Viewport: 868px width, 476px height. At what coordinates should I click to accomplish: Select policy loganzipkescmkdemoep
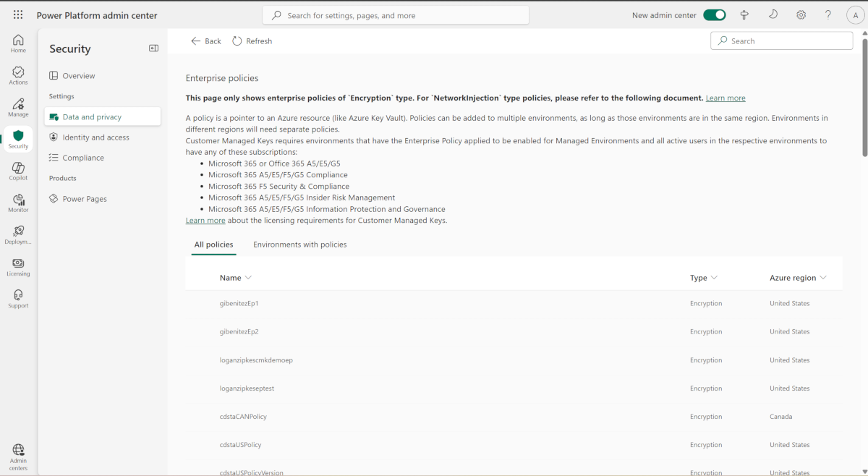pyautogui.click(x=256, y=360)
